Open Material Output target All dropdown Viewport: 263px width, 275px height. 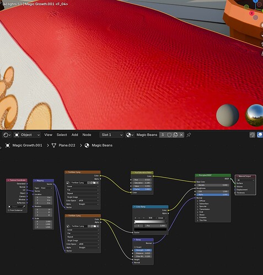pos(245,180)
